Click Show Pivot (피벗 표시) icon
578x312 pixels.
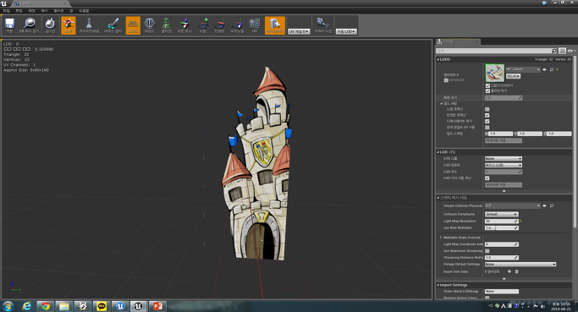pyautogui.click(x=184, y=25)
